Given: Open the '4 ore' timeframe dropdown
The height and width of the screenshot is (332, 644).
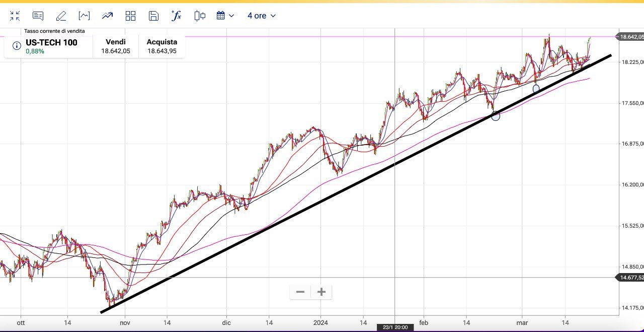Looking at the screenshot, I should pyautogui.click(x=261, y=16).
